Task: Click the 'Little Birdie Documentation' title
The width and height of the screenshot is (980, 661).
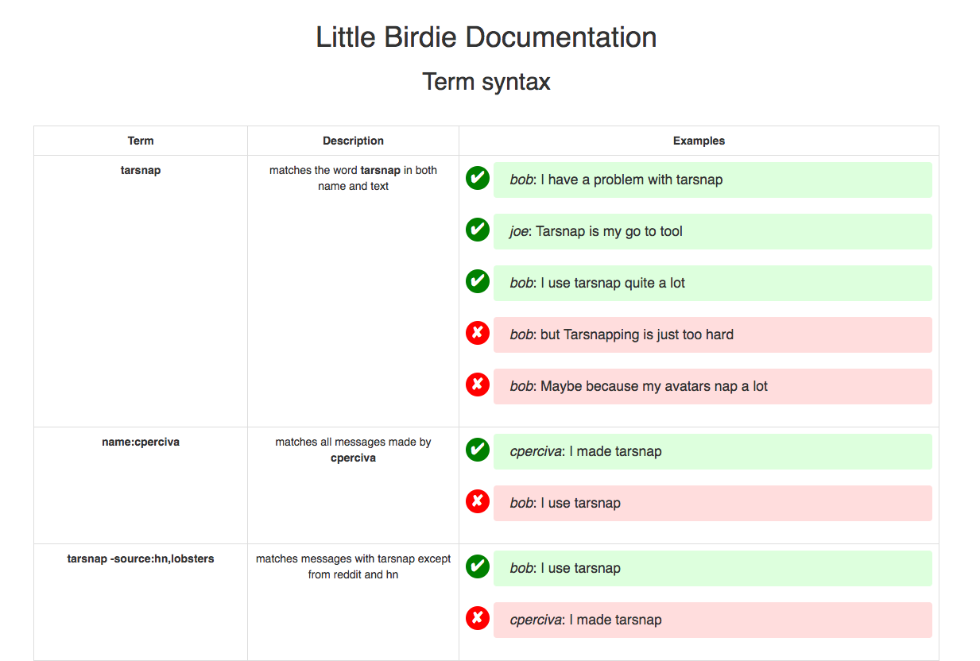Action: coord(486,37)
